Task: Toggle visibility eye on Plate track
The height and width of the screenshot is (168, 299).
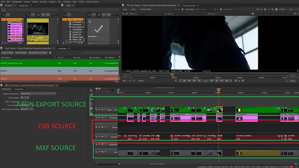Action: (x=99, y=127)
